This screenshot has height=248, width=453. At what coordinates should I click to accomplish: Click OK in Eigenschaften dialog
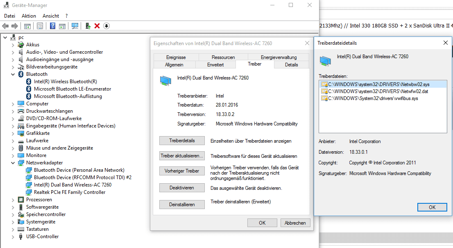[x=262, y=223]
